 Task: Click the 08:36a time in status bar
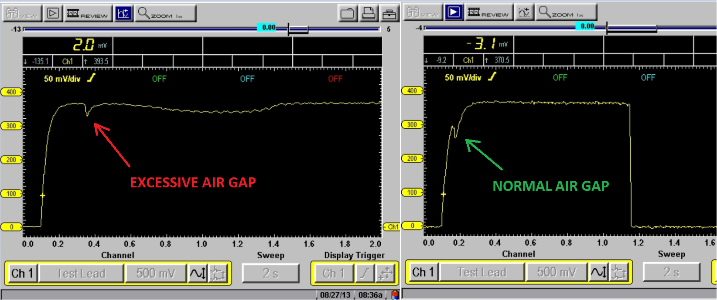[x=370, y=295]
